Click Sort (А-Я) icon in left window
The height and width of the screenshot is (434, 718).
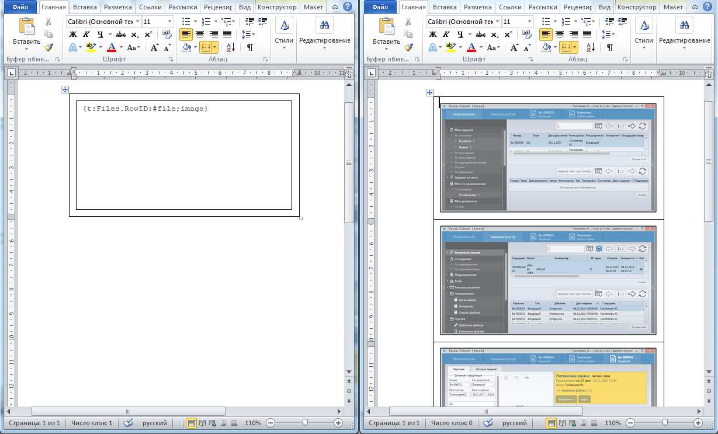point(231,47)
